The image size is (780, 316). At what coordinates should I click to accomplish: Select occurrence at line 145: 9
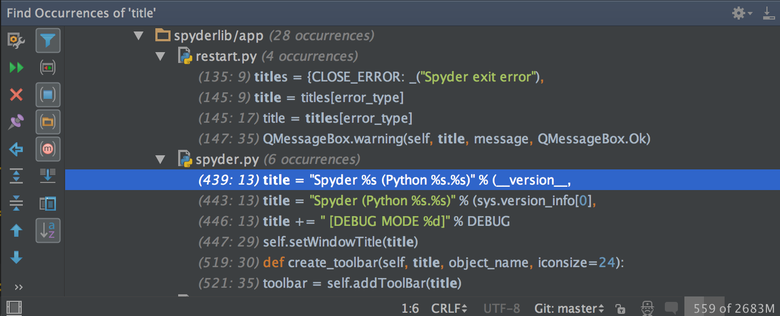pyautogui.click(x=423, y=98)
